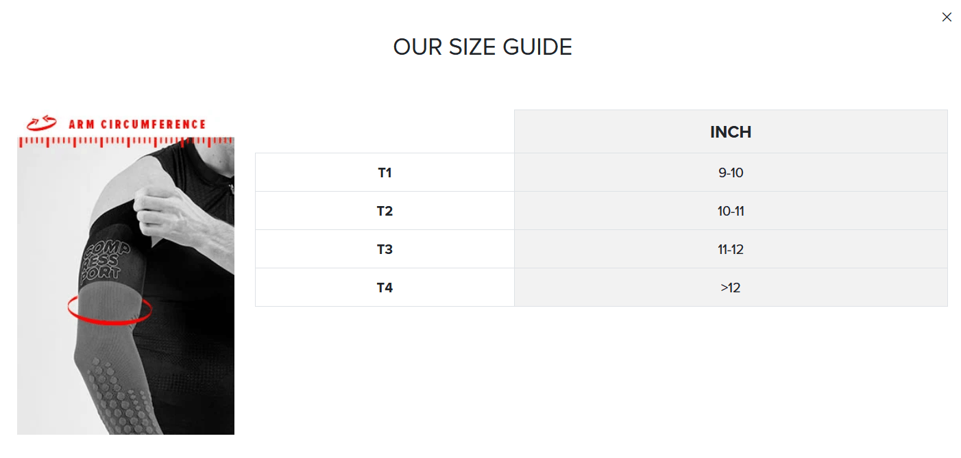961x458 pixels.
Task: Select the T4 size row label
Action: tap(385, 288)
